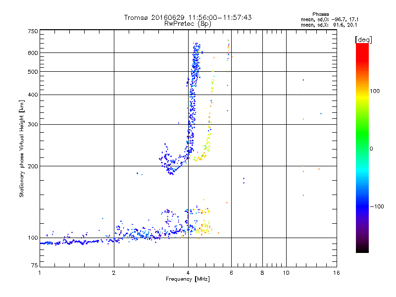Click the y-axis '75' tick label
Viewport: 396px width, 297px height.
[35, 265]
